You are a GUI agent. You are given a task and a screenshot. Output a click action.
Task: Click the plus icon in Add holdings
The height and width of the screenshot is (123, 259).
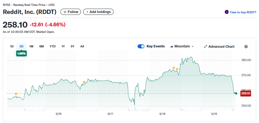click(87, 12)
